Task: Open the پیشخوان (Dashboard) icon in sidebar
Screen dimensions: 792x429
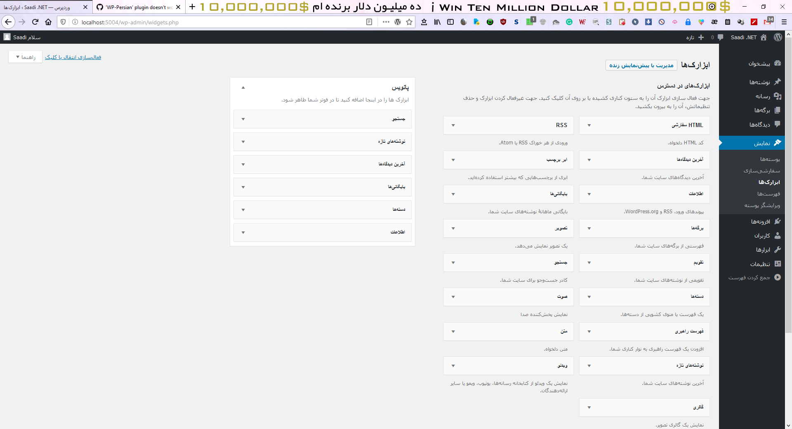Action: click(778, 63)
